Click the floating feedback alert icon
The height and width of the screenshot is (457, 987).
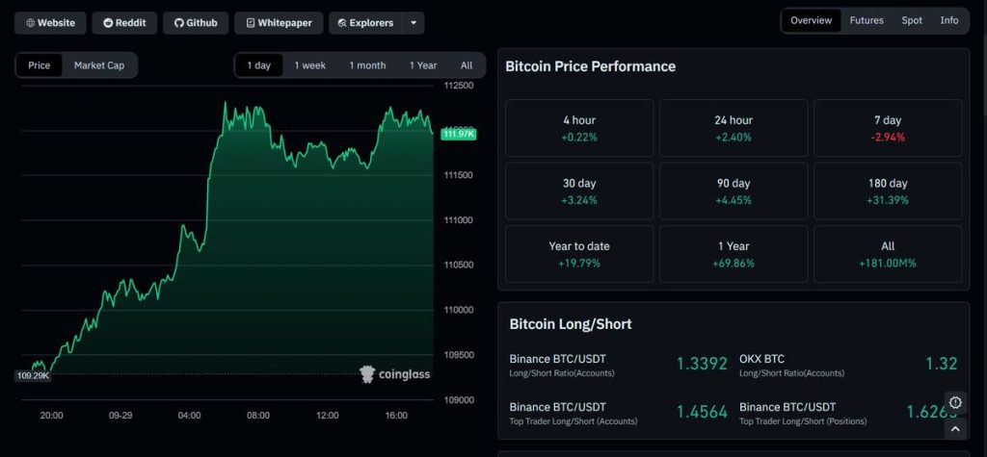pyautogui.click(x=955, y=403)
